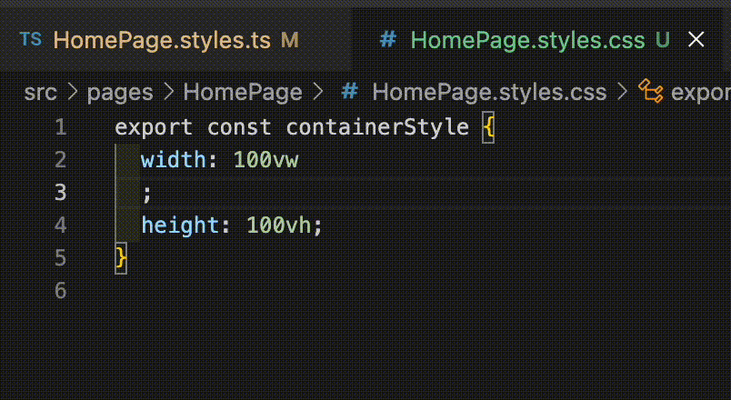Click line number 3 in the gutter
731x400 pixels.
click(x=61, y=193)
